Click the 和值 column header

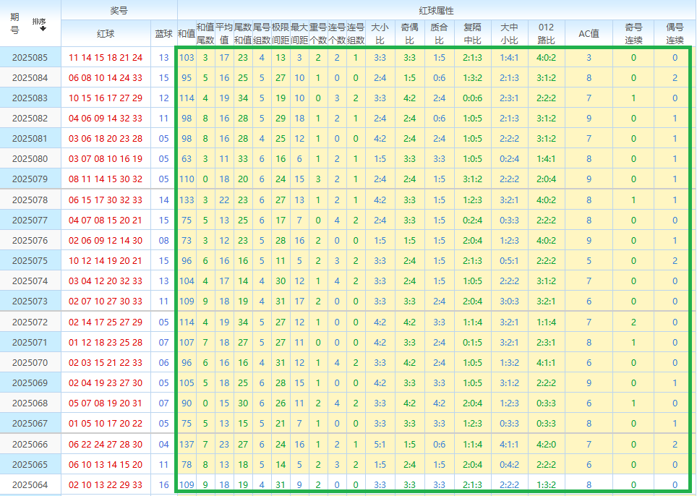pyautogui.click(x=187, y=33)
